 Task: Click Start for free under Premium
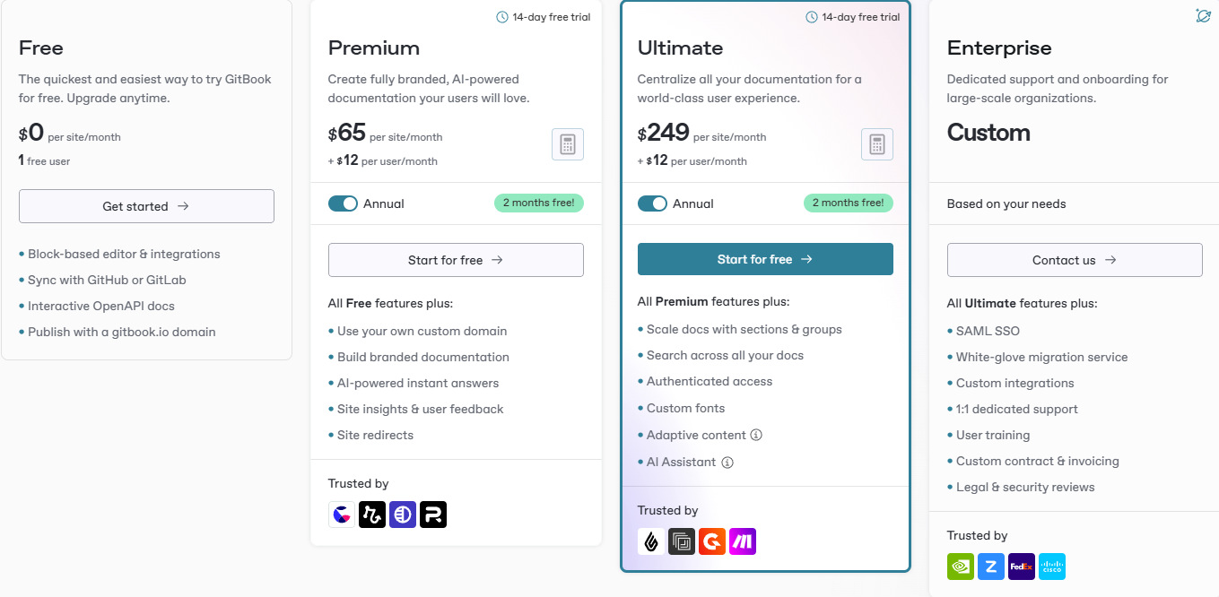click(x=456, y=260)
